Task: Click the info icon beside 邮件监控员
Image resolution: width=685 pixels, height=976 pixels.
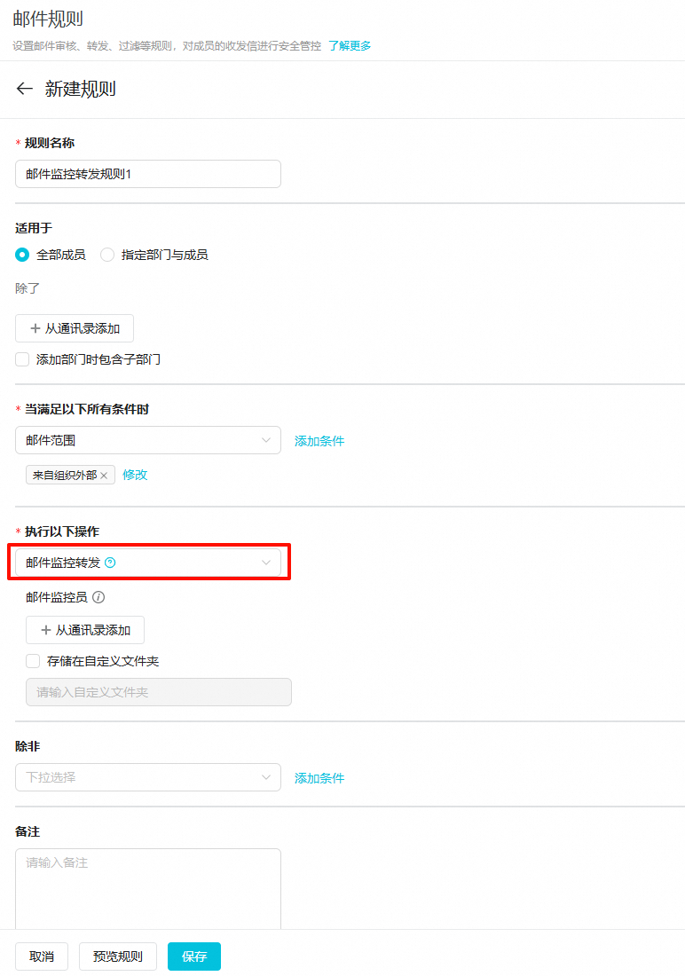Action: point(98,597)
